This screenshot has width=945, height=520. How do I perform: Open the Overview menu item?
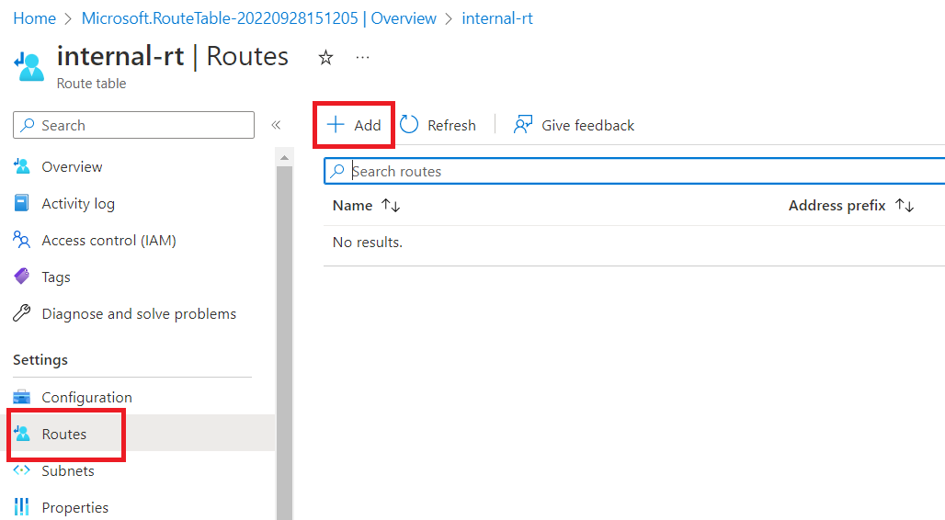point(72,166)
